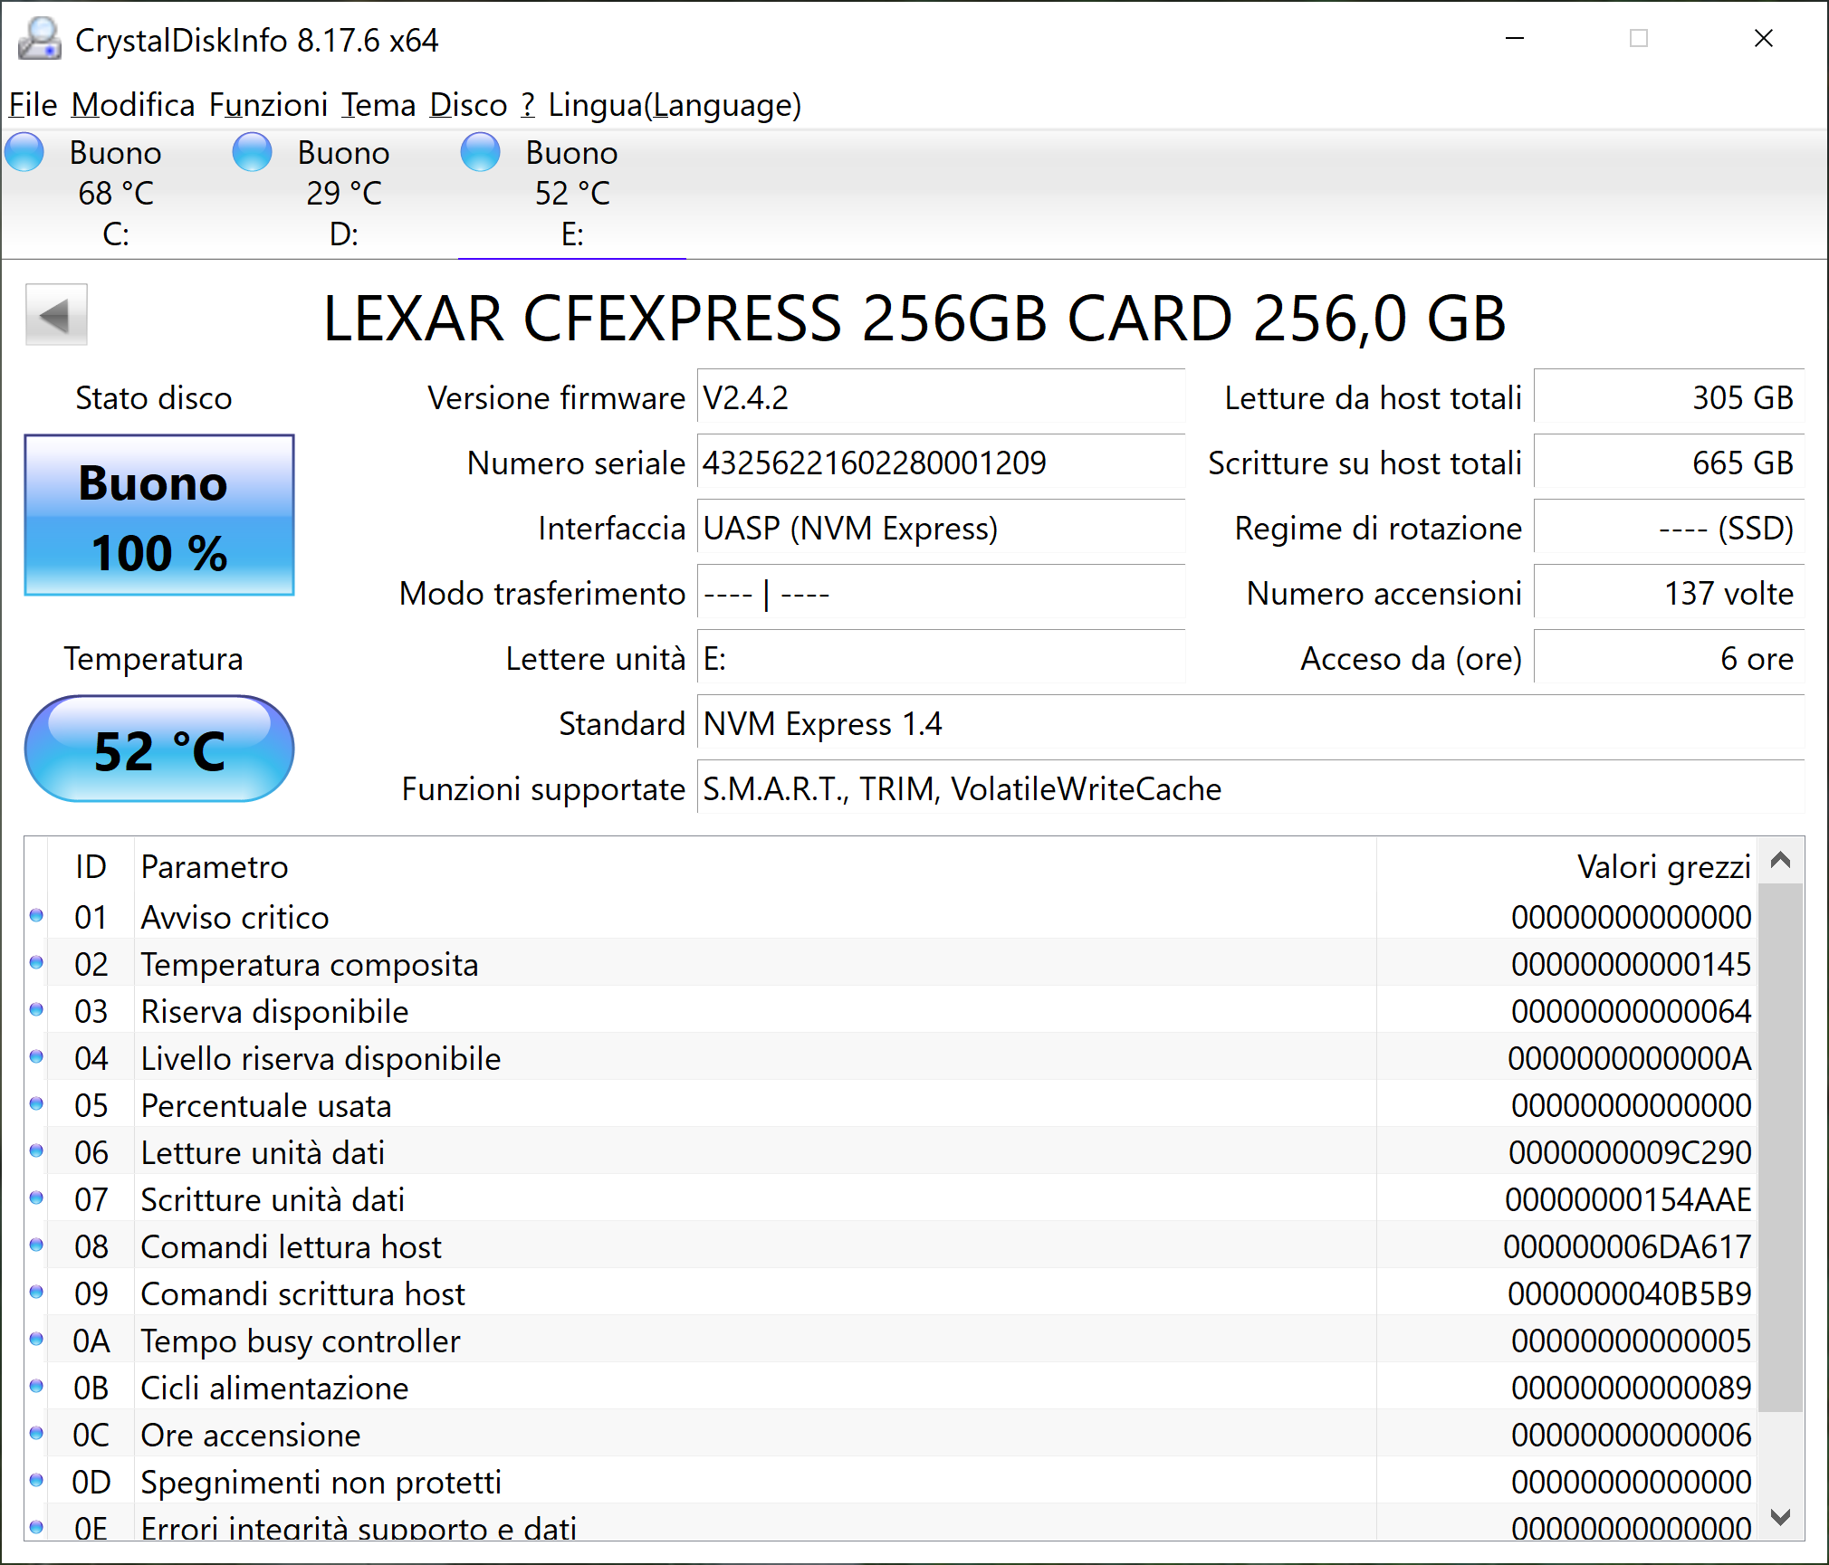Image resolution: width=1829 pixels, height=1565 pixels.
Task: Open the ? help menu
Action: pyautogui.click(x=528, y=105)
